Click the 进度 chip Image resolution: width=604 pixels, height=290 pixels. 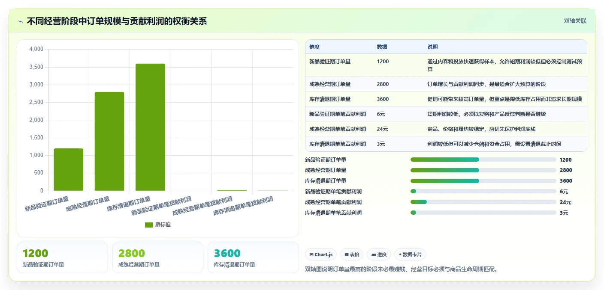click(379, 254)
